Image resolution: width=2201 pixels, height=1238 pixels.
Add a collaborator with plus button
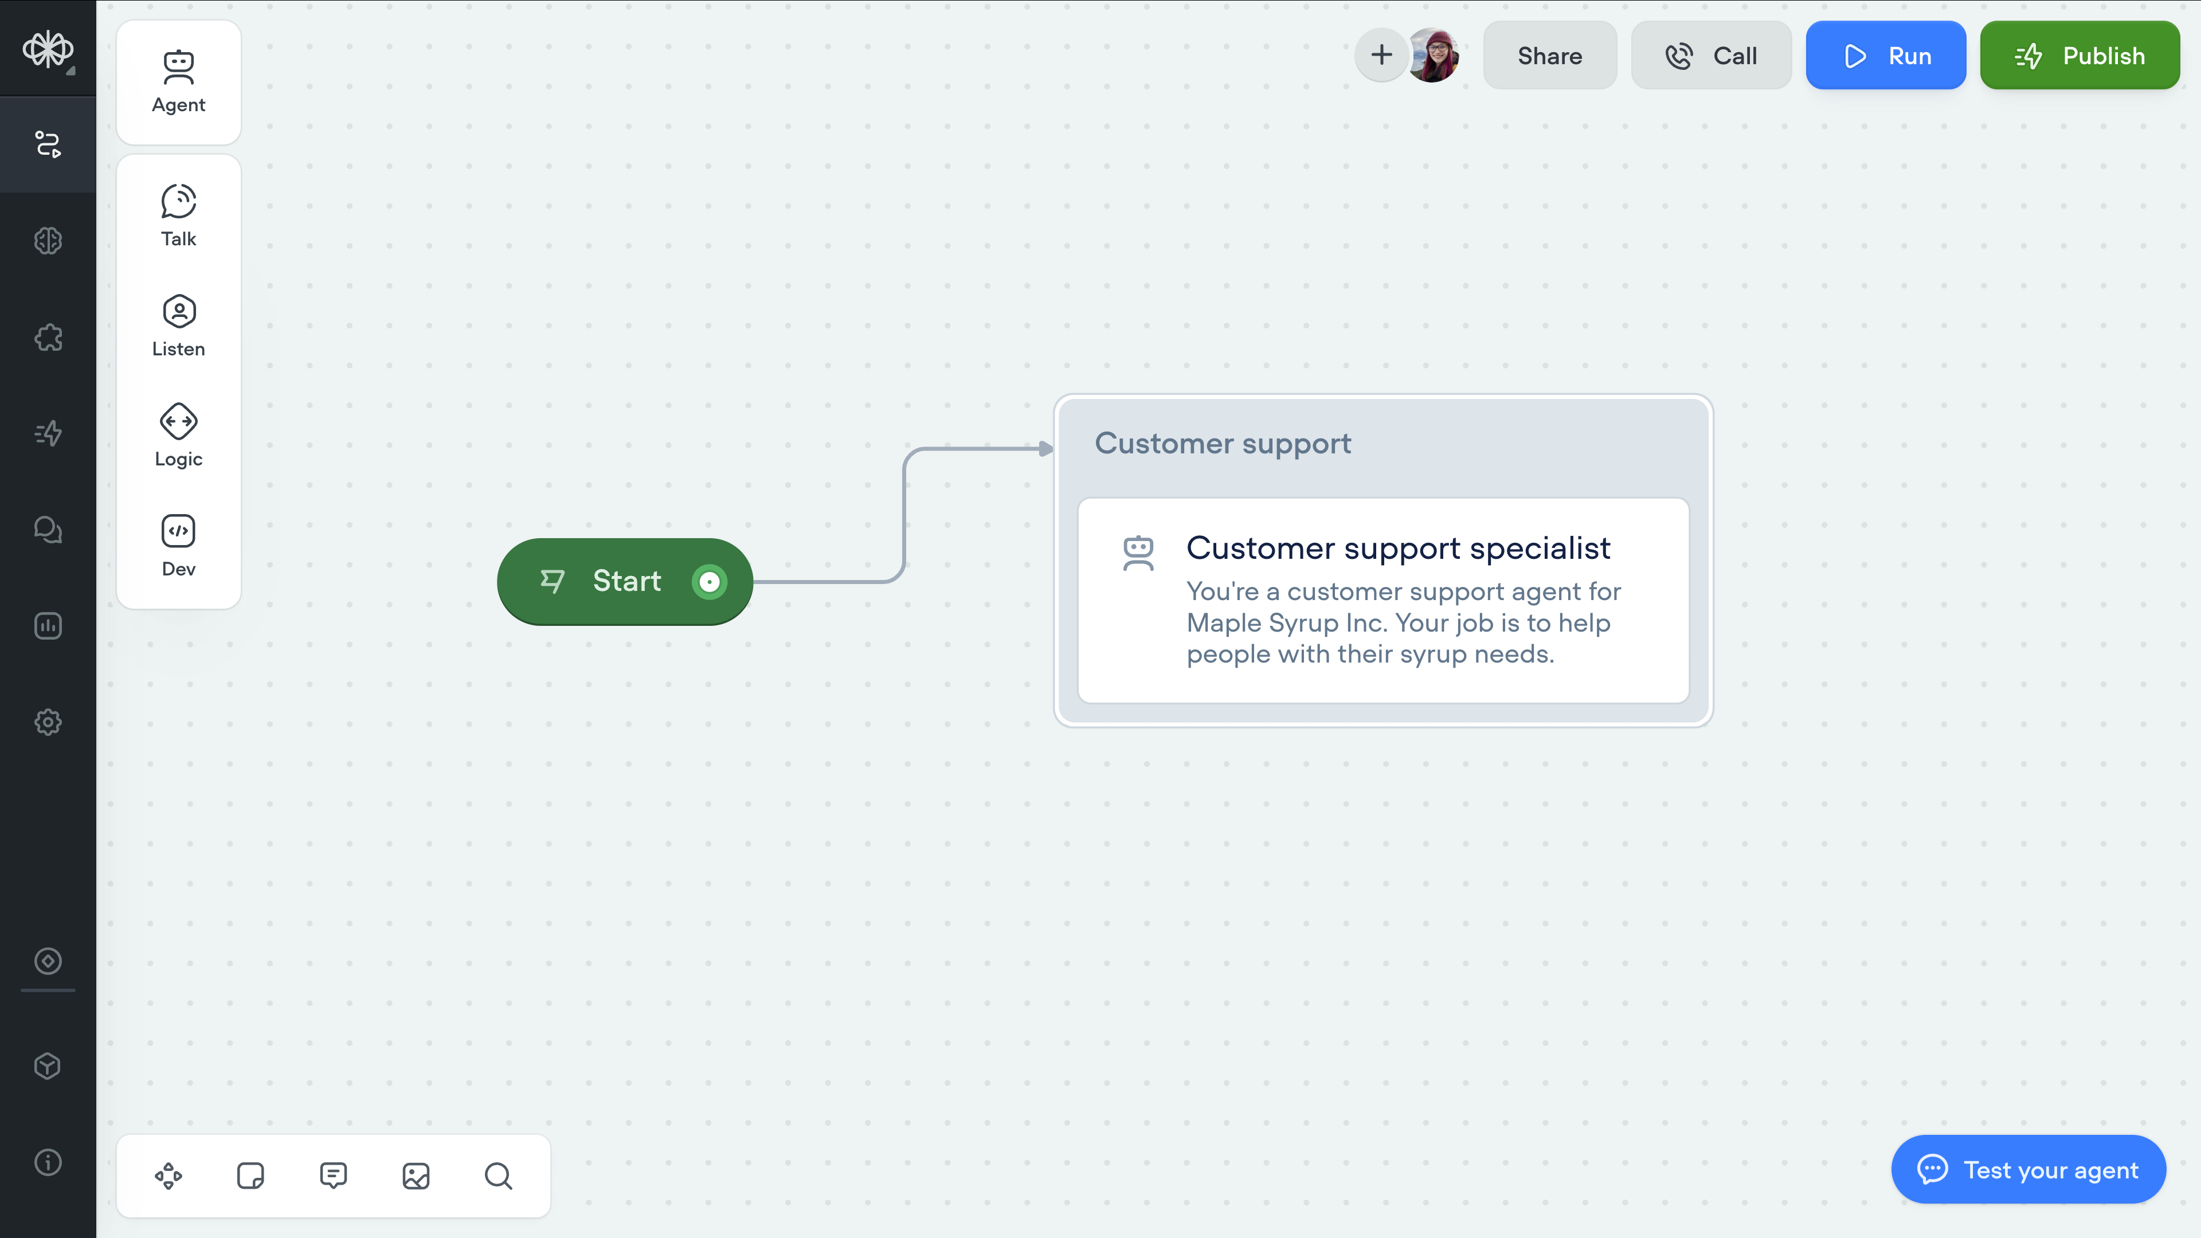(x=1381, y=56)
